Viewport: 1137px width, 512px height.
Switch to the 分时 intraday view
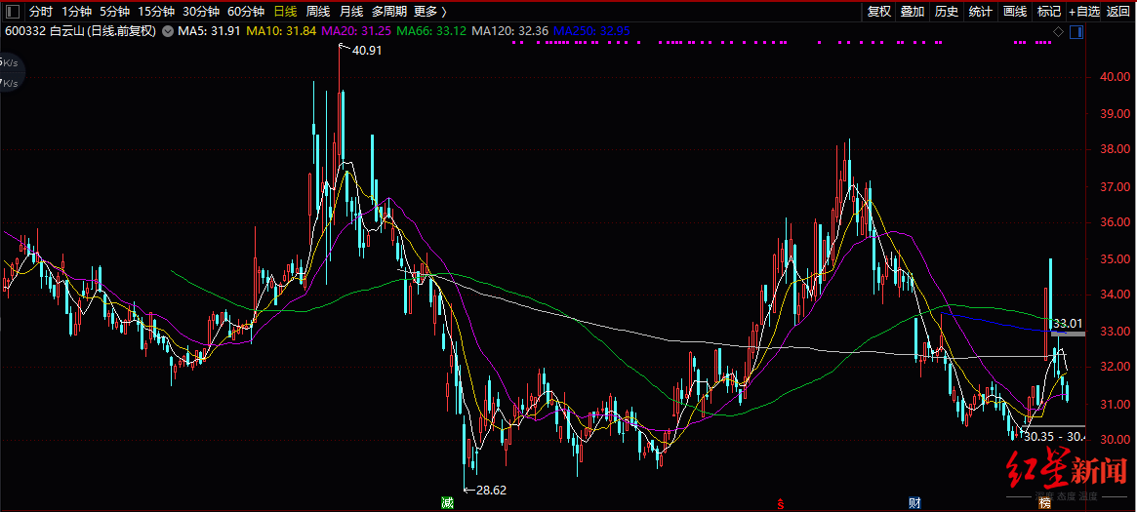pyautogui.click(x=40, y=12)
